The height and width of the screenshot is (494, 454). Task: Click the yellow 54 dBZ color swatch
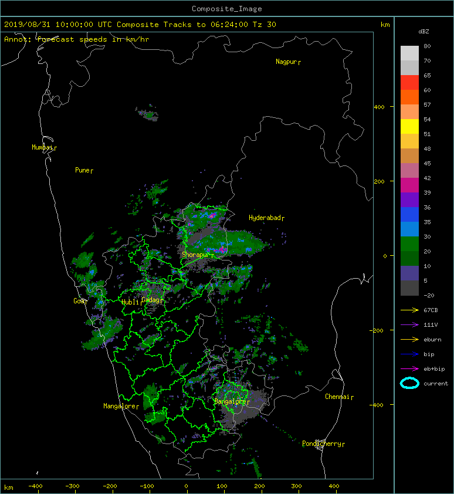409,126
